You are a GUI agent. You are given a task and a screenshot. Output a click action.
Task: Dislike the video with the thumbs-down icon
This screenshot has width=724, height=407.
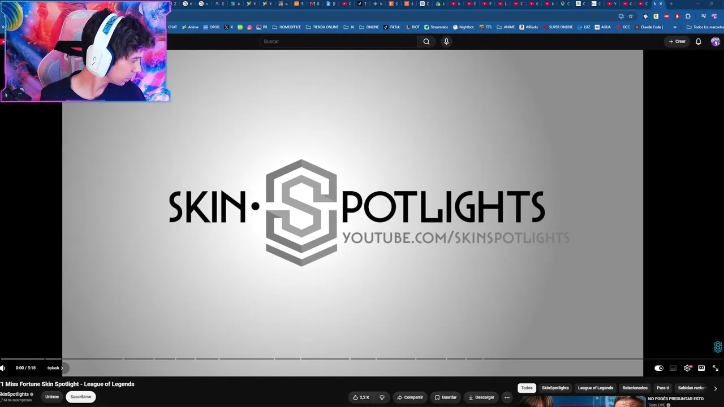point(382,397)
